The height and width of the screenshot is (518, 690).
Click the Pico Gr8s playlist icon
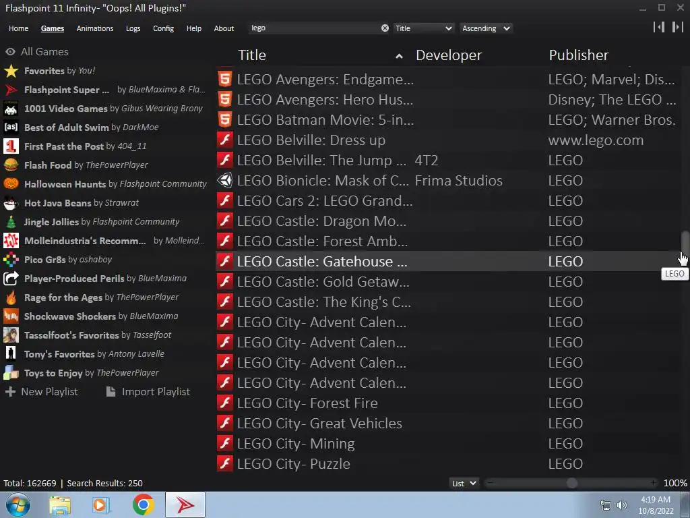(x=11, y=260)
